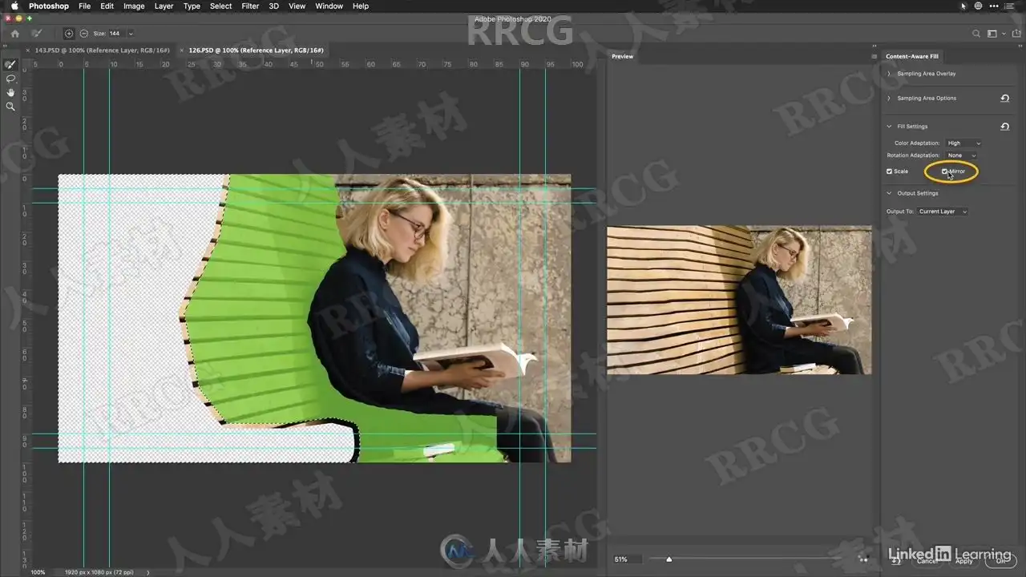
Task: Close the 126.PSD document tab
Action: tap(183, 50)
